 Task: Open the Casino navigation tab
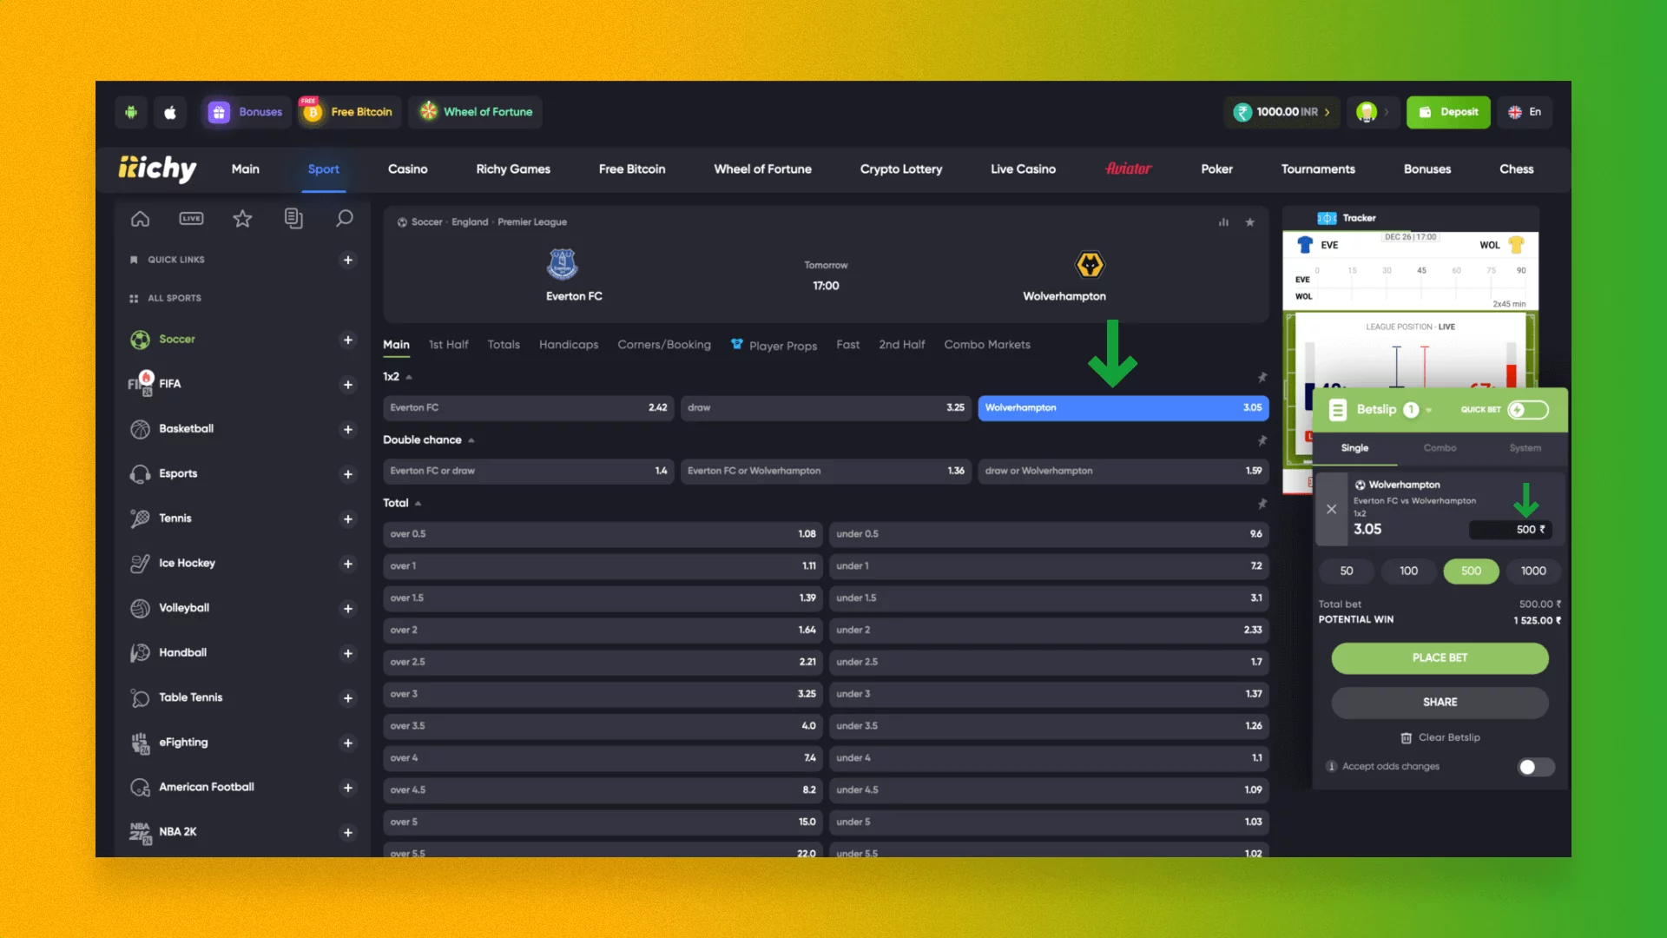pyautogui.click(x=407, y=169)
